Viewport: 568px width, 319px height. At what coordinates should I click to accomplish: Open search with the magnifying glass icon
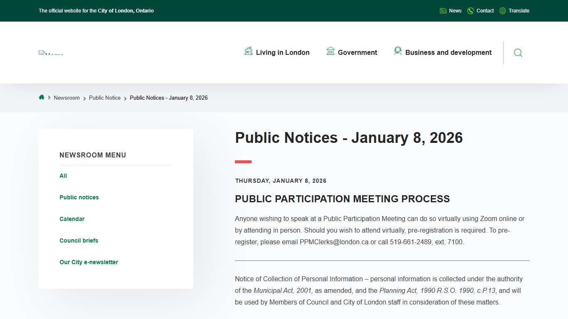(x=518, y=53)
